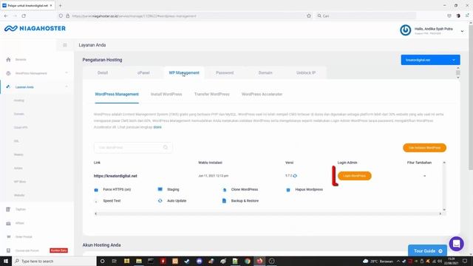Click the Speed Test link
The width and height of the screenshot is (473, 266).
pos(112,201)
